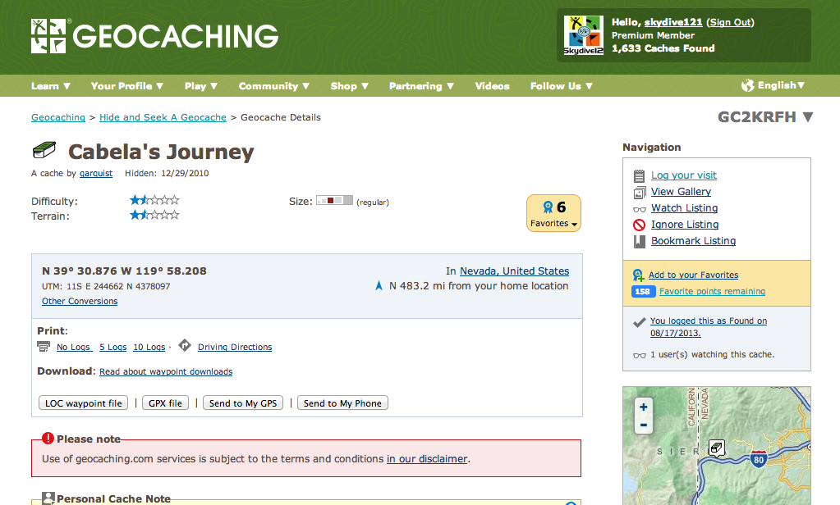Expand the 6 Favorites dropdown
Screen dimensions: 840x505
(554, 213)
